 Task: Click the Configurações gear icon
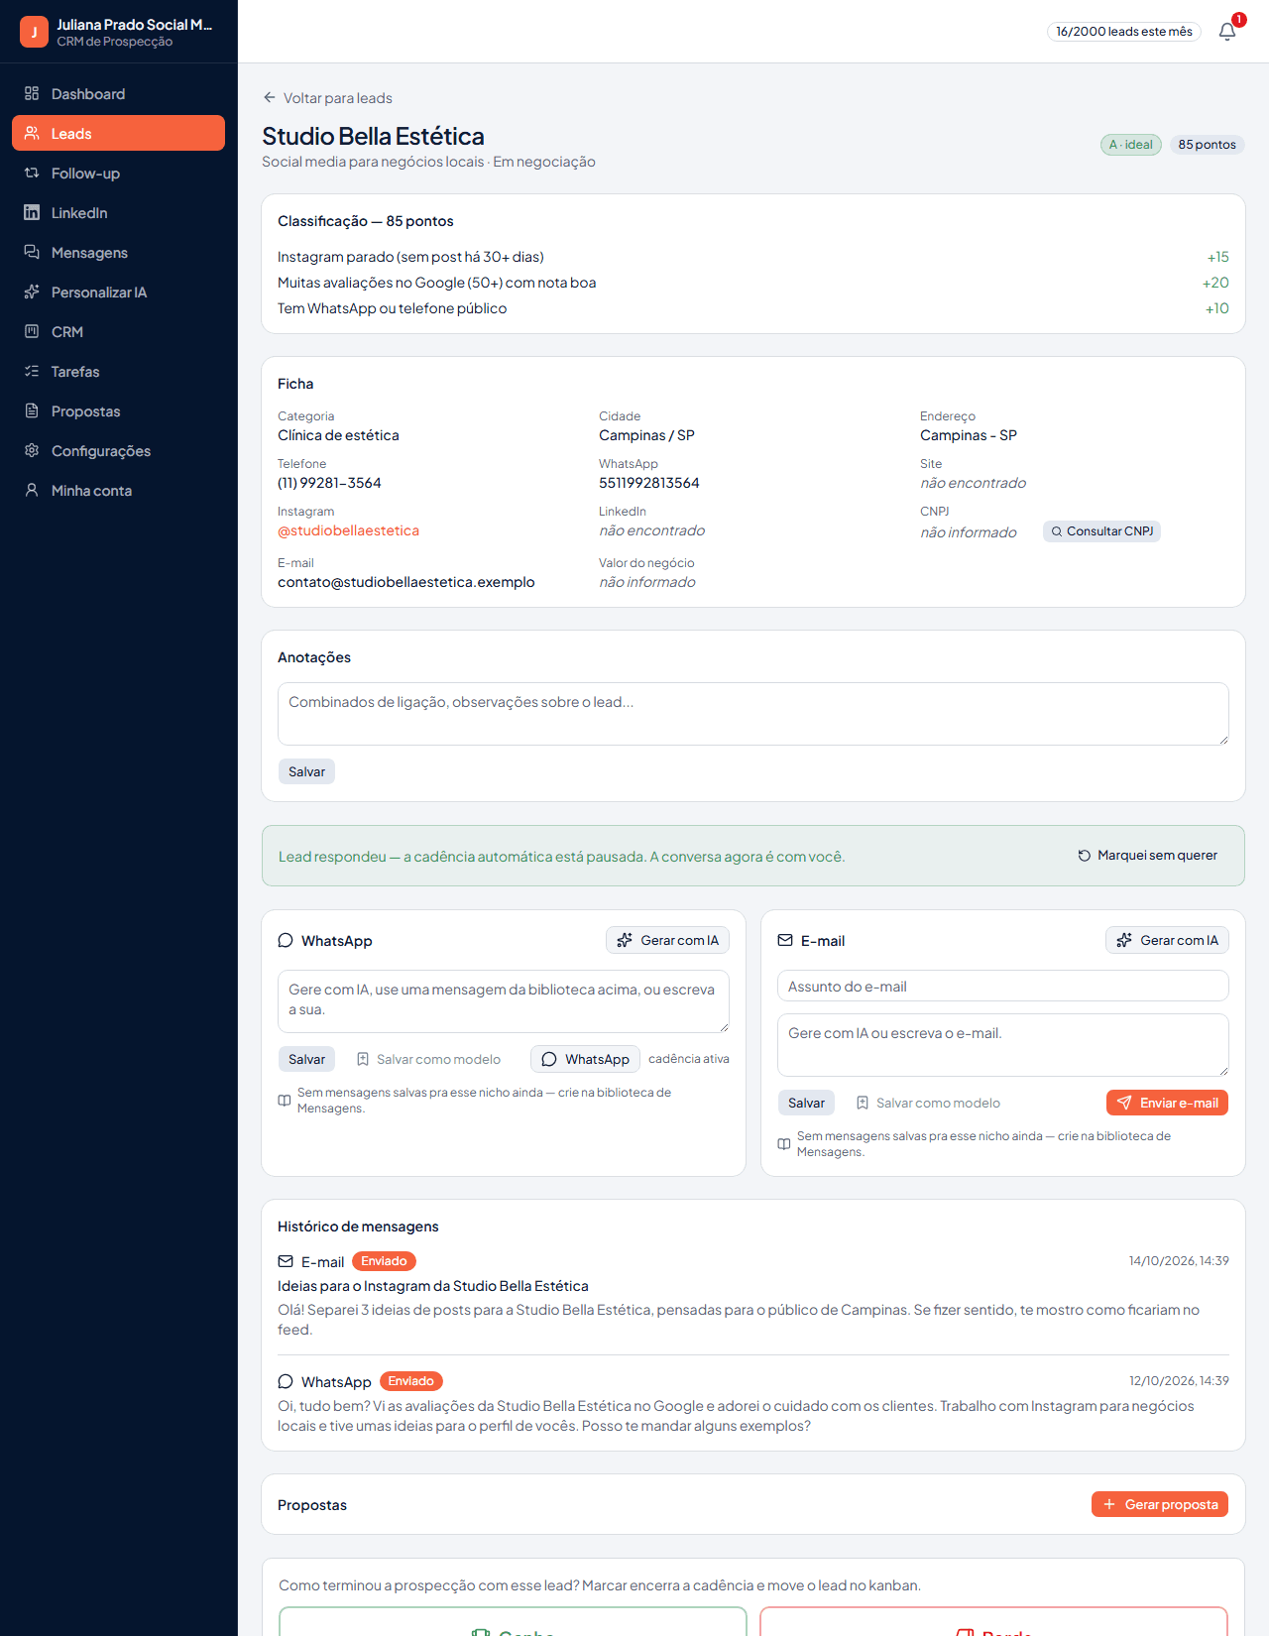click(x=32, y=450)
